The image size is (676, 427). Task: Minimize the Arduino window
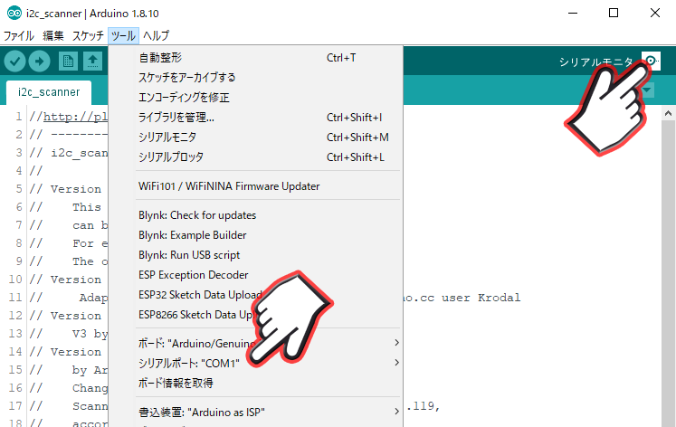click(573, 13)
